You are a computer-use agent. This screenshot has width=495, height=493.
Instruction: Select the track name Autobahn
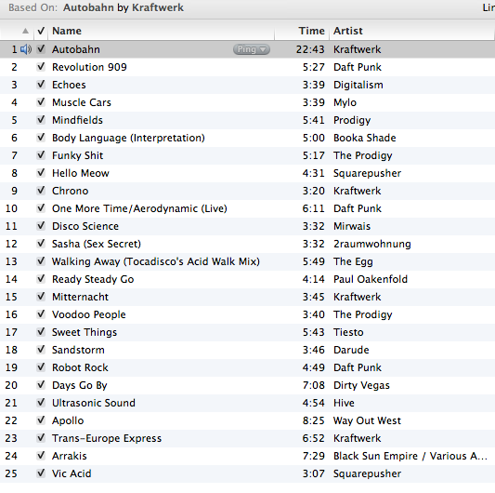point(76,49)
